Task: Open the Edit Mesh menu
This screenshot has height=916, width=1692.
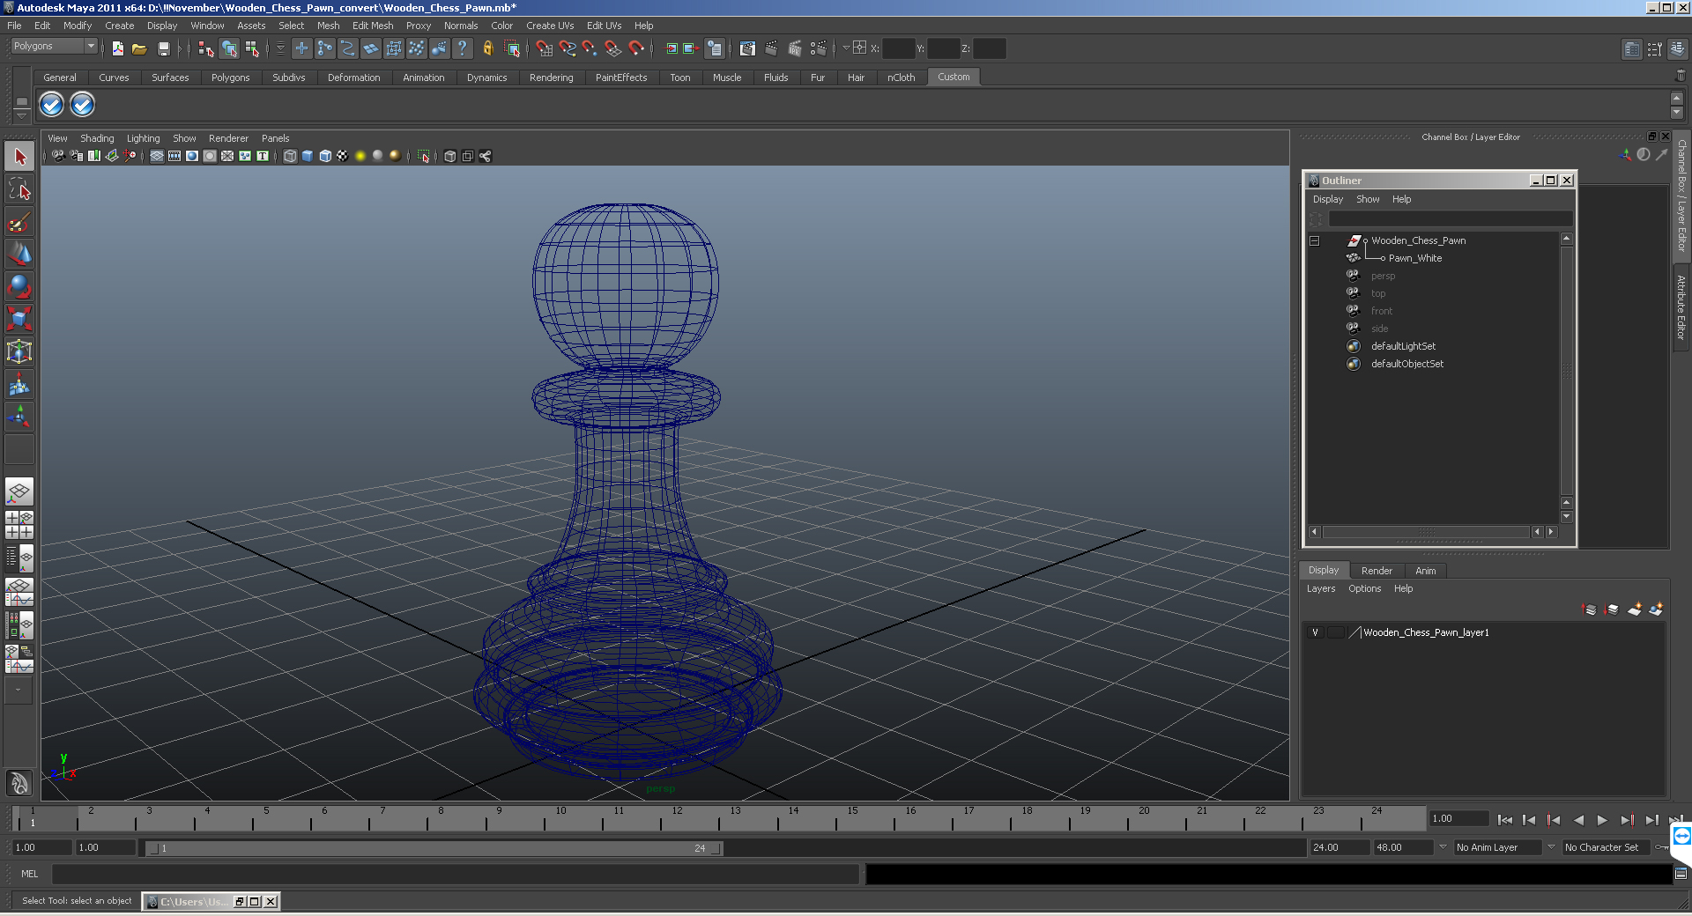Action: [373, 26]
